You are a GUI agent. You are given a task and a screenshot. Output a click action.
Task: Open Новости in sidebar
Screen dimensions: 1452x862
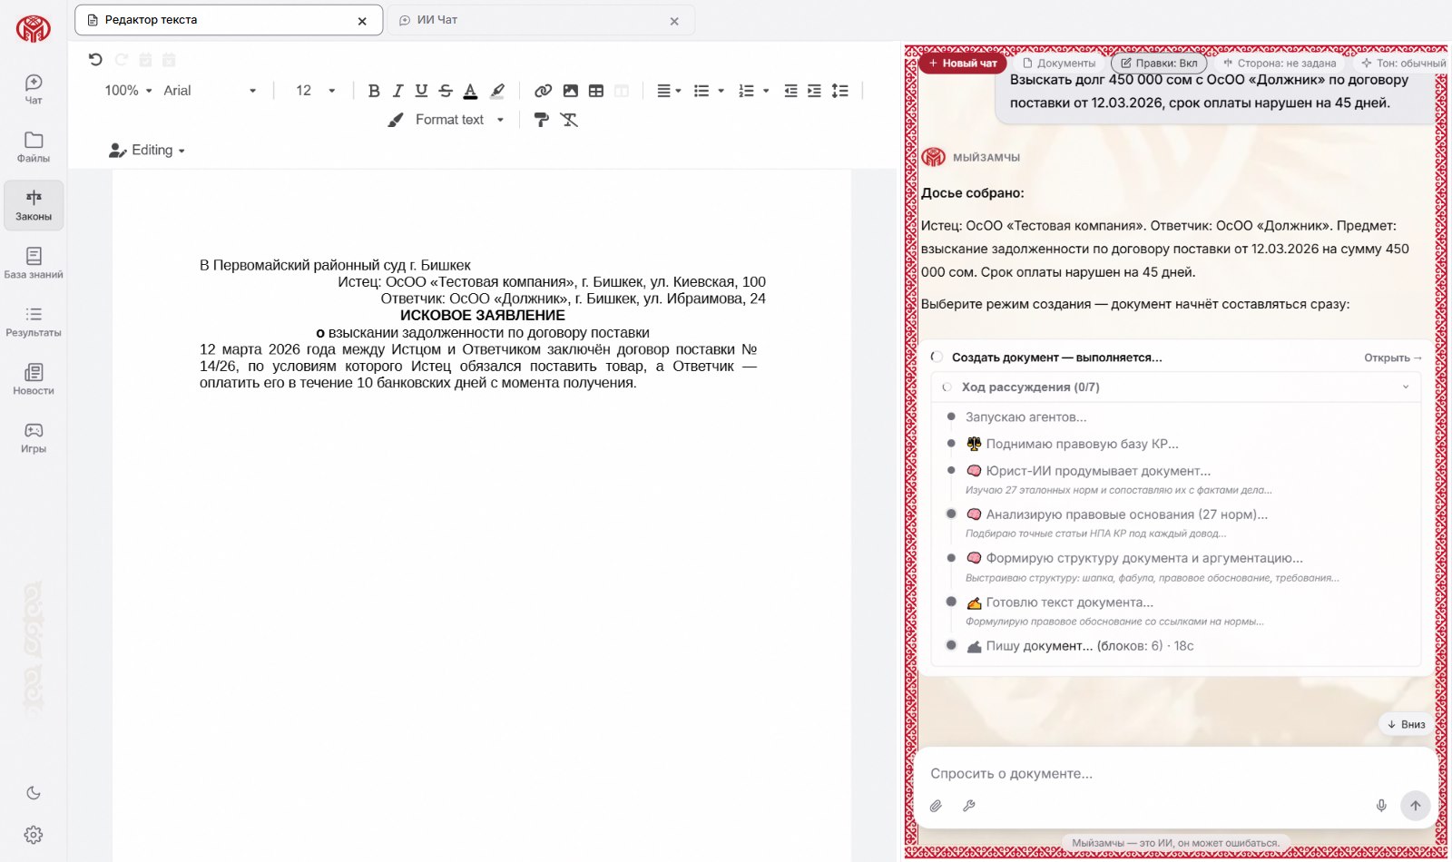click(x=34, y=379)
